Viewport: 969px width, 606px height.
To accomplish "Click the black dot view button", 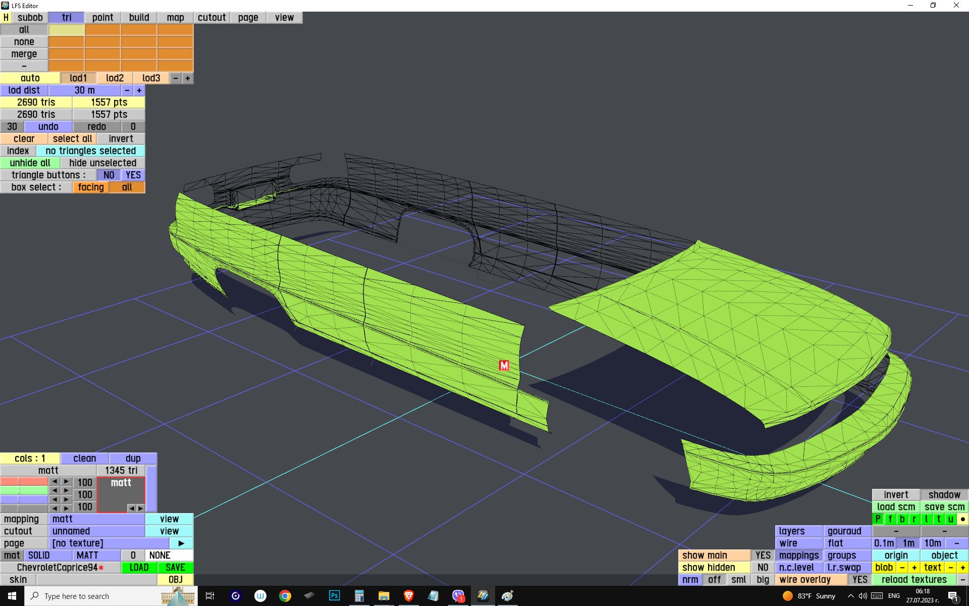I will coord(962,519).
